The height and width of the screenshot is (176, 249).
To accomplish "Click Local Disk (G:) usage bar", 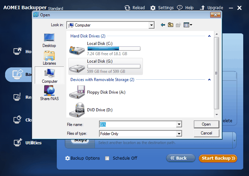I will tap(114, 66).
